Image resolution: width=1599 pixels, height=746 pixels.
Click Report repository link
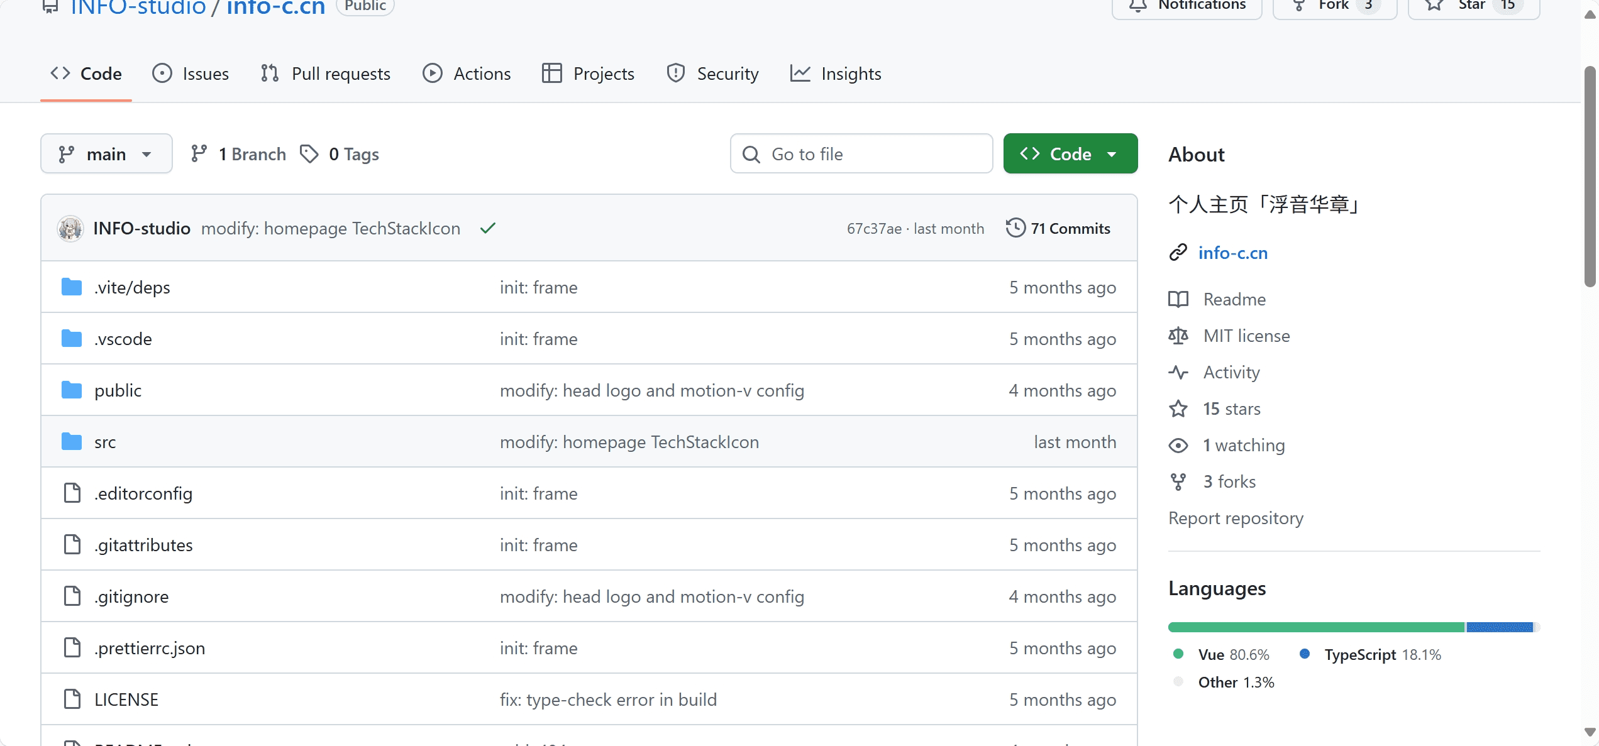(x=1236, y=518)
